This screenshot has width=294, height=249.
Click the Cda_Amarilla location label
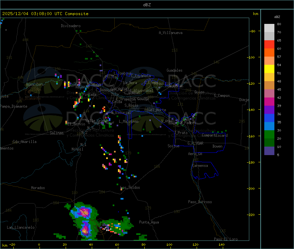click(x=24, y=142)
